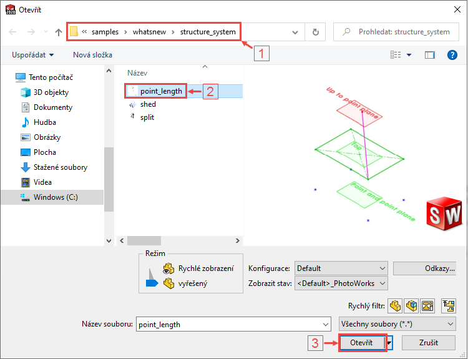Click the file list horizontal scrollbar thumb
This screenshot has height=359, width=468.
tap(144, 241)
